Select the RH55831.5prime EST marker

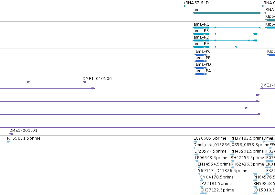point(9,142)
